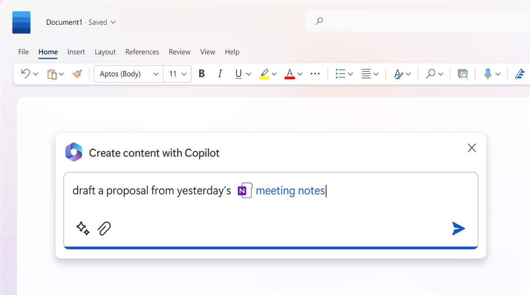
Task: Expand the bullet list options dropdown
Action: [350, 74]
